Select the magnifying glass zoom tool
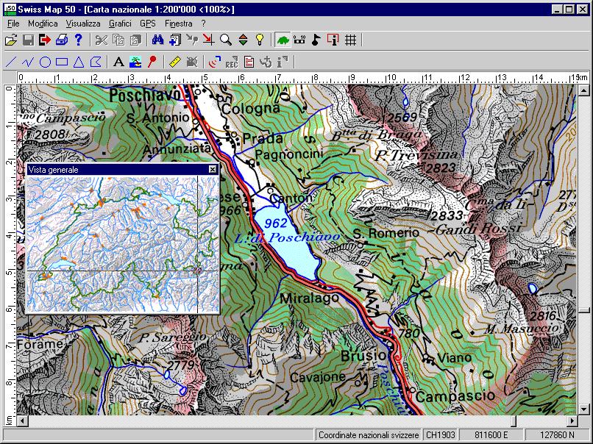 (x=227, y=40)
